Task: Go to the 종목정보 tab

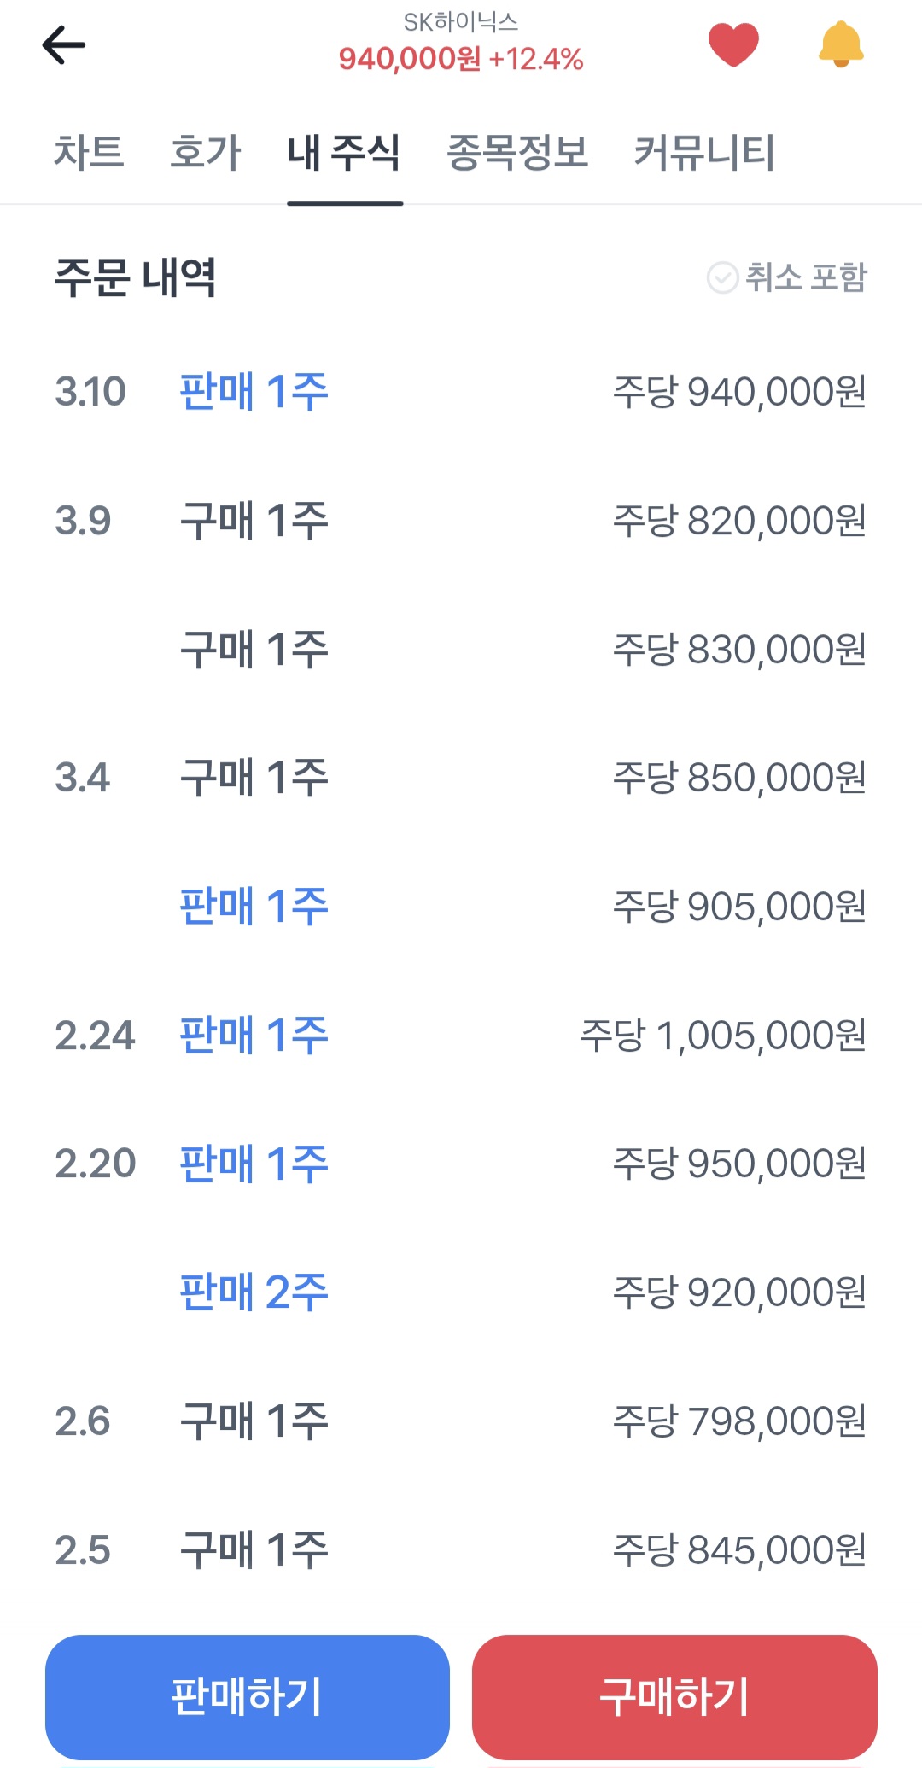Action: tap(517, 153)
